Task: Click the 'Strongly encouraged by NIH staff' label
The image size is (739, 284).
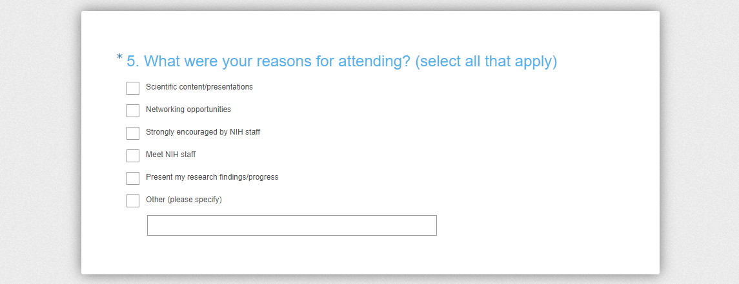Action: [x=203, y=132]
